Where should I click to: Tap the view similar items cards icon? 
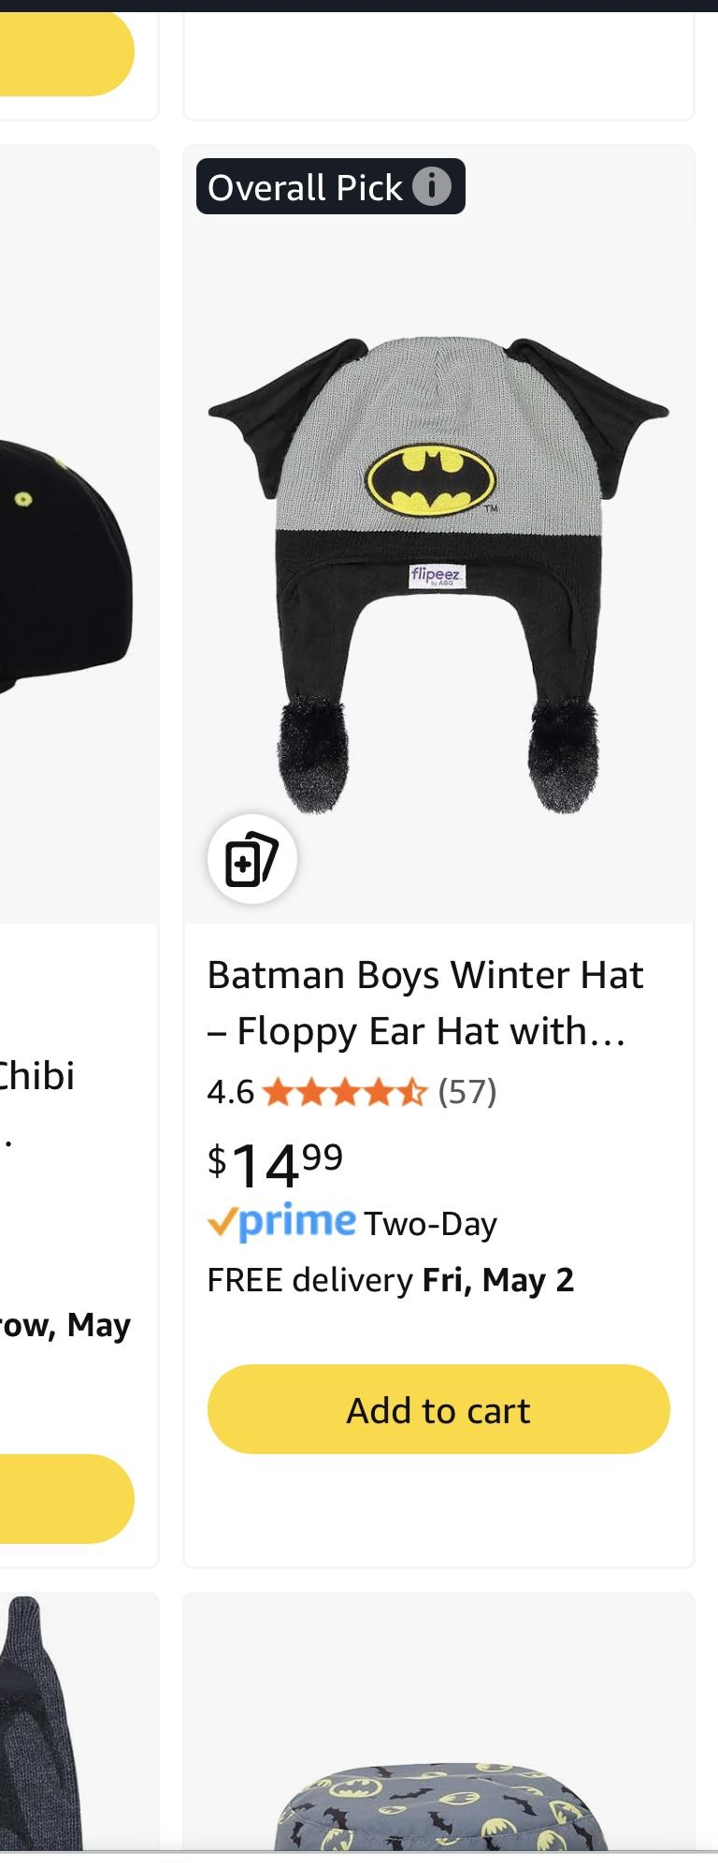[251, 859]
